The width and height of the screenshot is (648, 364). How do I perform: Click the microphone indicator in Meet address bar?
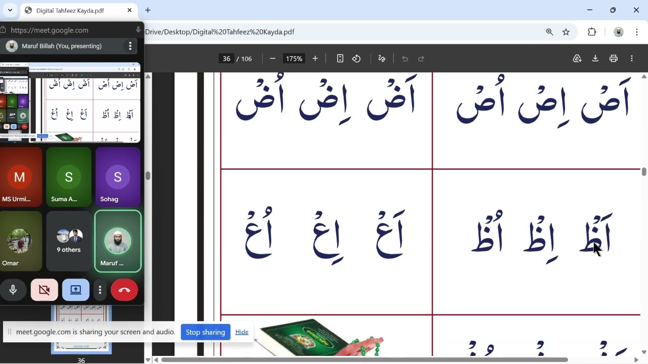point(138,30)
